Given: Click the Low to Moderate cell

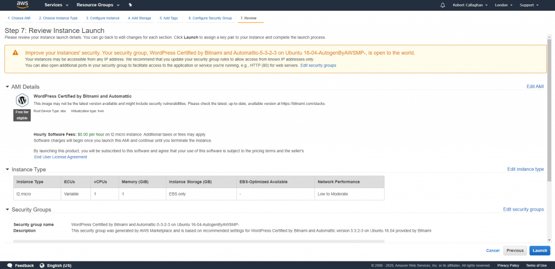Looking at the screenshot, I should pyautogui.click(x=350, y=194).
